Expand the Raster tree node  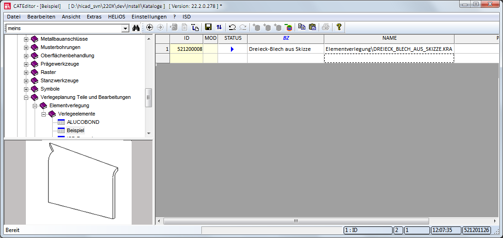coord(26,73)
